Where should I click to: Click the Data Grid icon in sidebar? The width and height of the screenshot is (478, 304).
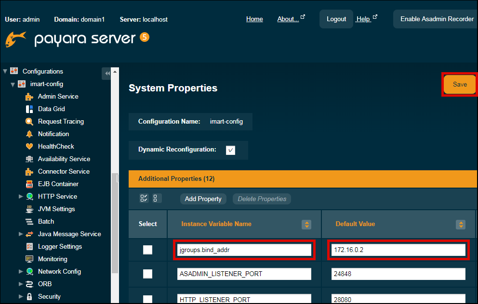tap(29, 109)
